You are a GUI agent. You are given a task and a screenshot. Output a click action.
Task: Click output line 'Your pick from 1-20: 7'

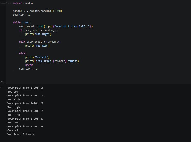click(x=25, y=111)
